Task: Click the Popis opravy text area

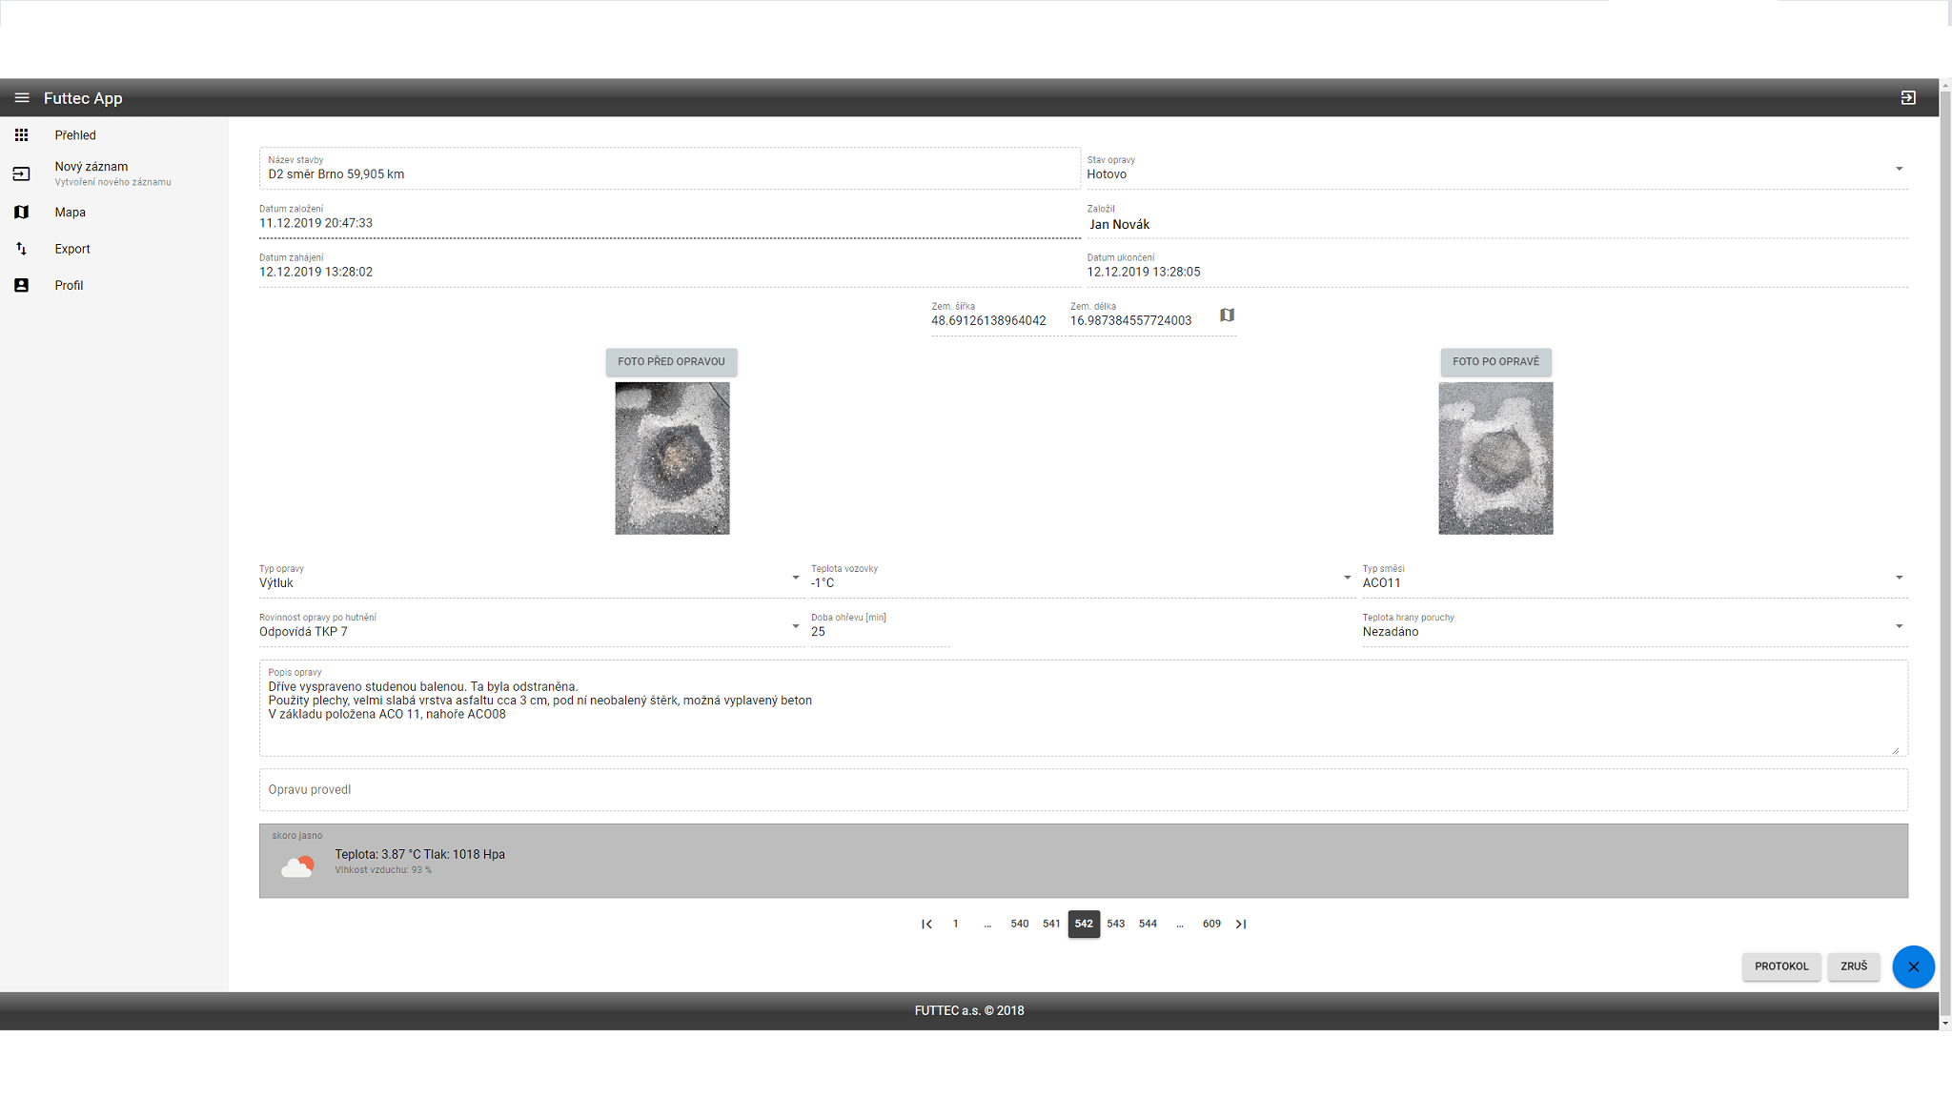Action: click(1084, 708)
